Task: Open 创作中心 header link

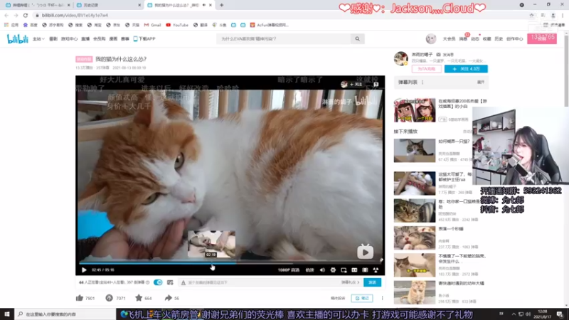Action: [x=514, y=39]
